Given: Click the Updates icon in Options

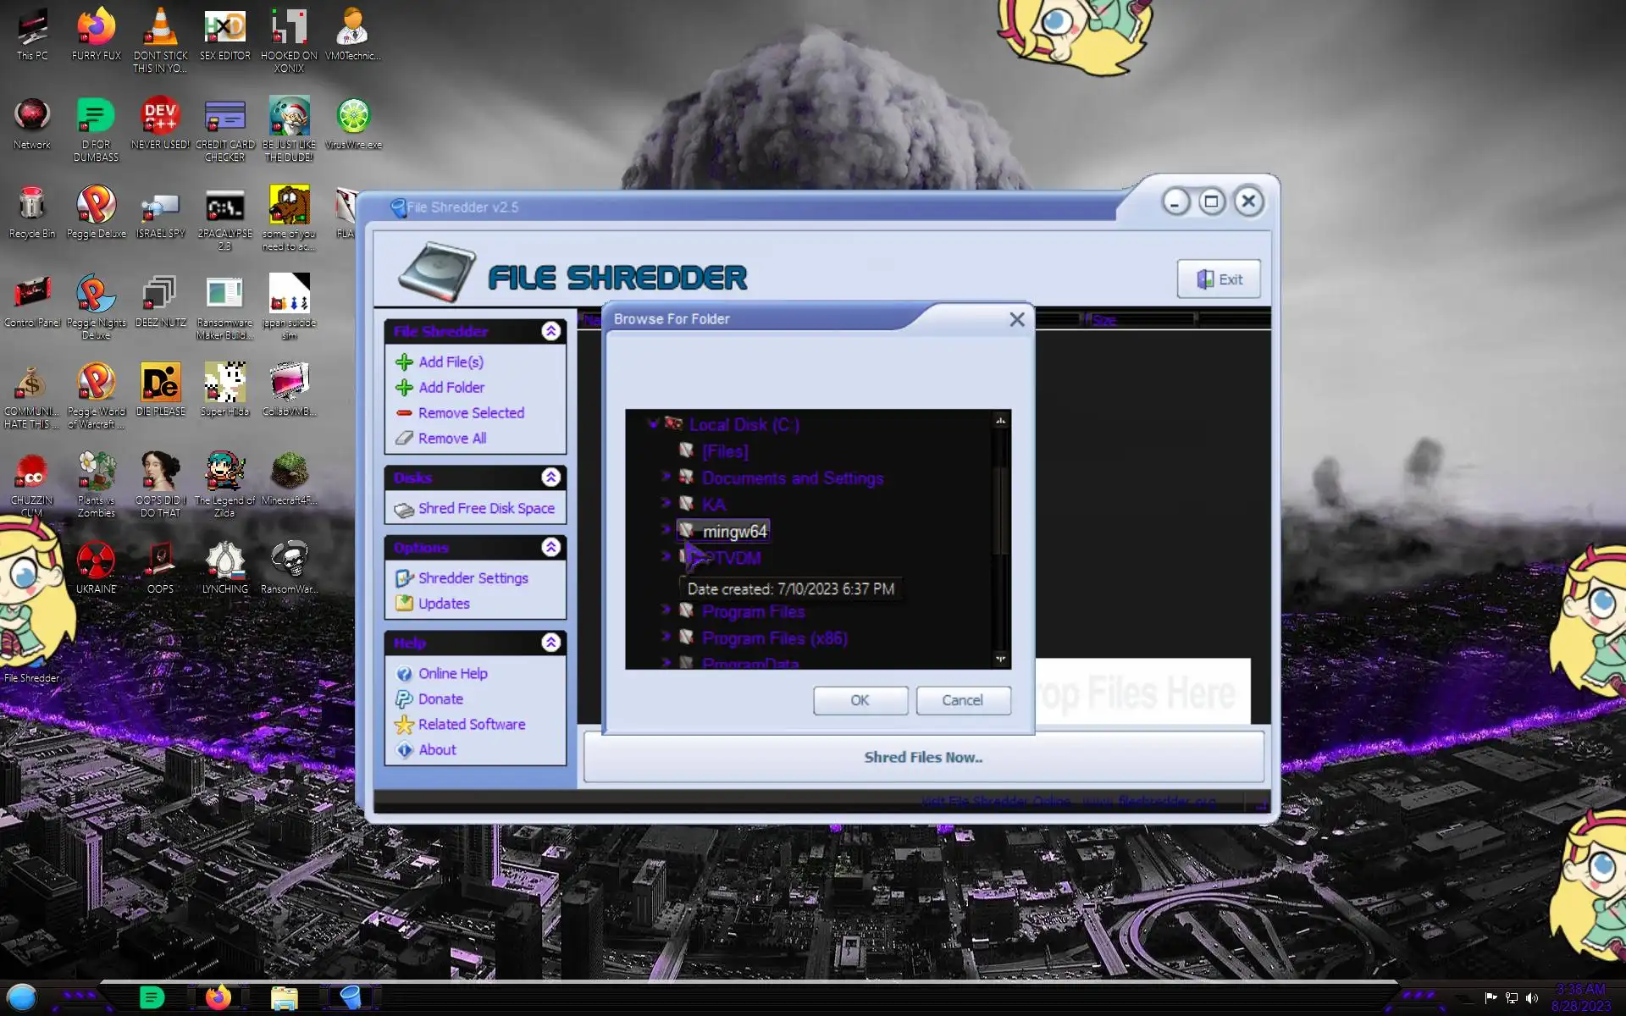Looking at the screenshot, I should 405,604.
